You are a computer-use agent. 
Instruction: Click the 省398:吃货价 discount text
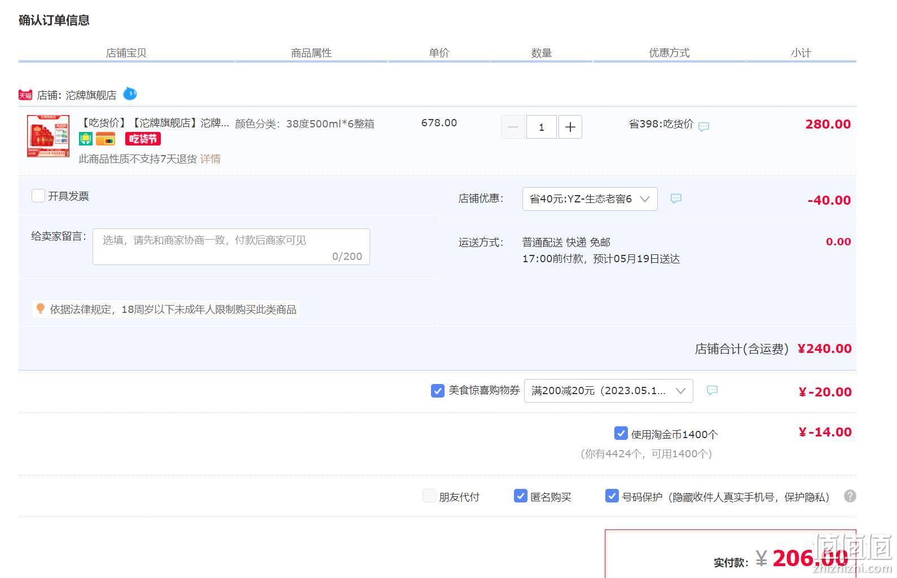pyautogui.click(x=661, y=124)
